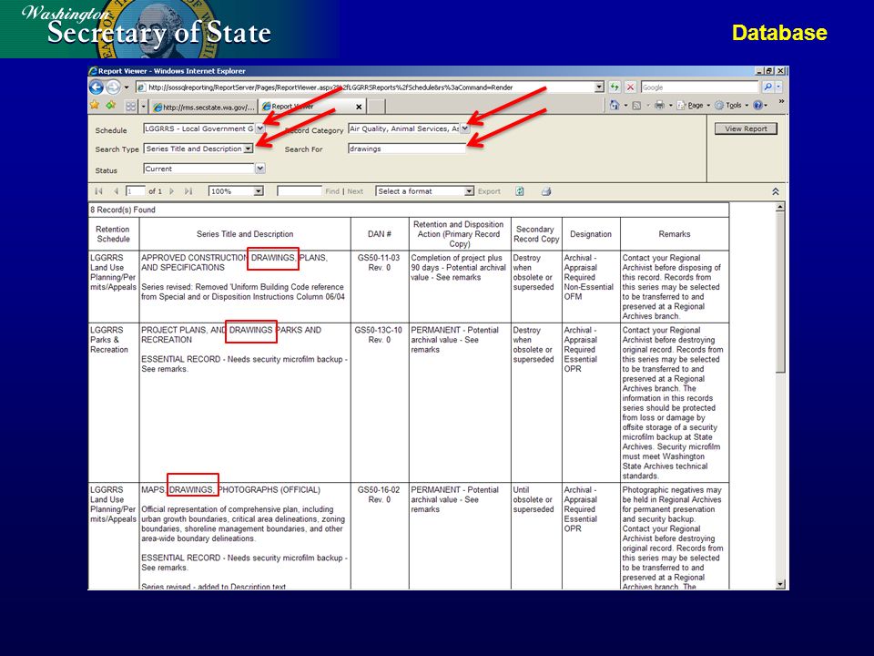Image resolution: width=874 pixels, height=656 pixels.
Task: Open the Record Category dropdown
Action: (x=465, y=128)
